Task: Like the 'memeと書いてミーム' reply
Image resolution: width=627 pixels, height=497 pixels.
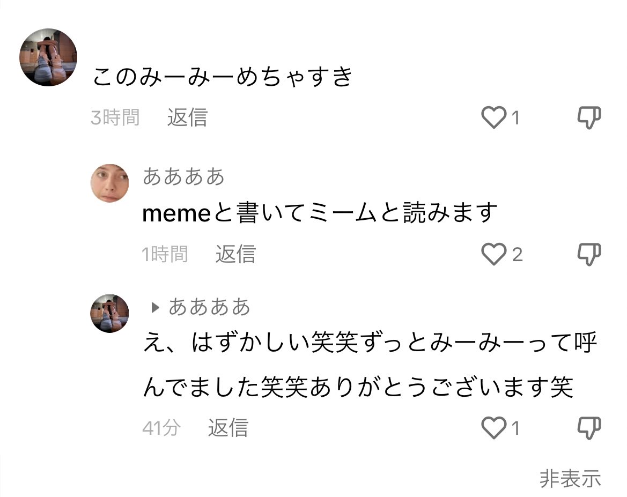Action: pyautogui.click(x=493, y=254)
